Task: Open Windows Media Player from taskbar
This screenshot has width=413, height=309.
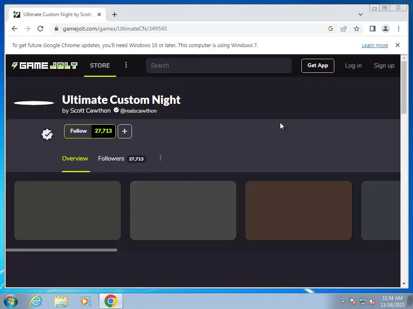Action: (x=86, y=301)
